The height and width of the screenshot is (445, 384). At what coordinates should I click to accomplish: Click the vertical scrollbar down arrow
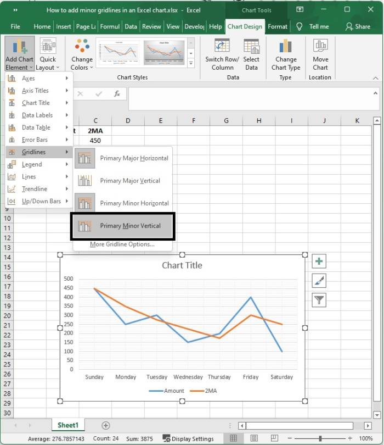point(377,415)
